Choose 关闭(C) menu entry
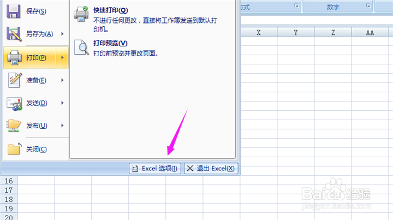Viewport: 393px width, 220px height. [36, 150]
